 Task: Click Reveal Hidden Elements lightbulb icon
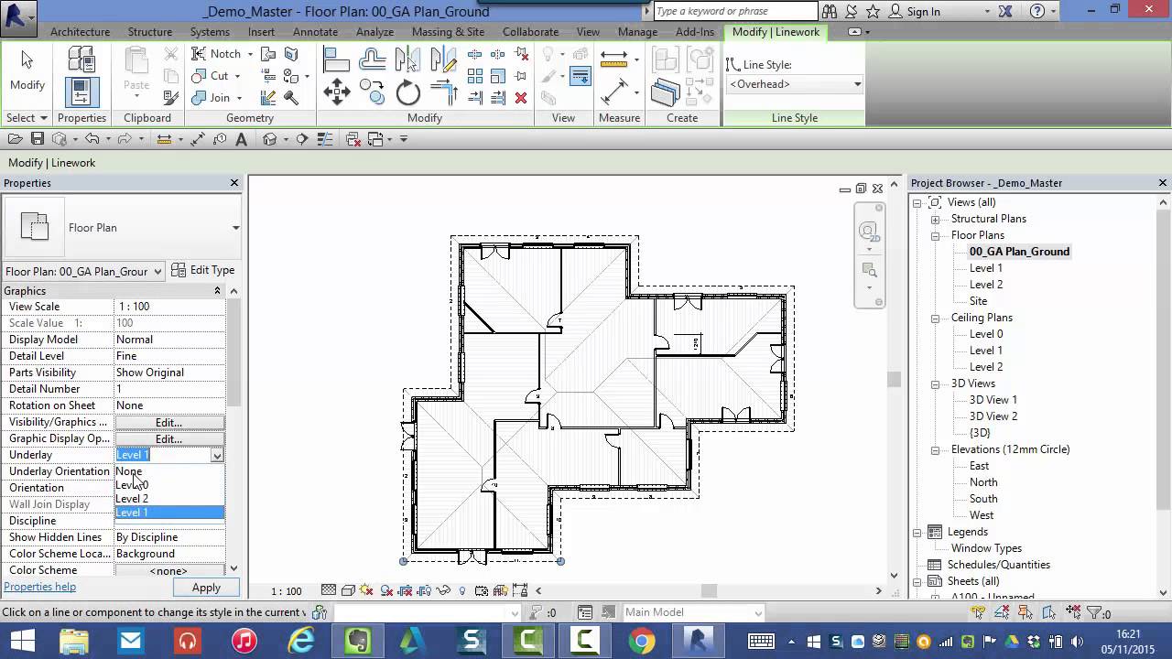tap(462, 591)
